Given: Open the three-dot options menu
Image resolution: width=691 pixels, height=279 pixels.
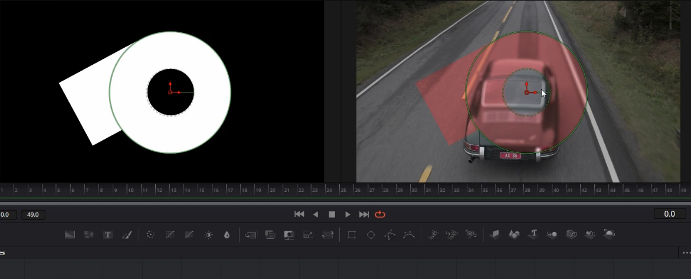Looking at the screenshot, I should (x=686, y=253).
